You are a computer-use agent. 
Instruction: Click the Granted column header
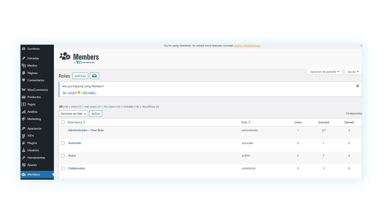(324, 122)
